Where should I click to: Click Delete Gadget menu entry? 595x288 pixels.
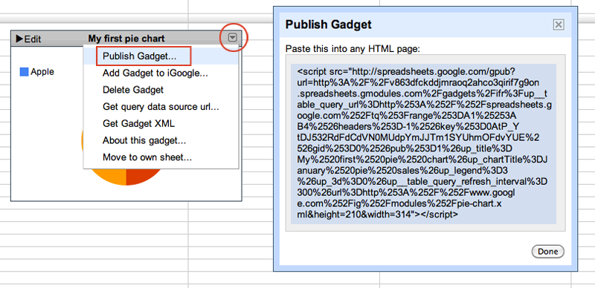point(133,90)
